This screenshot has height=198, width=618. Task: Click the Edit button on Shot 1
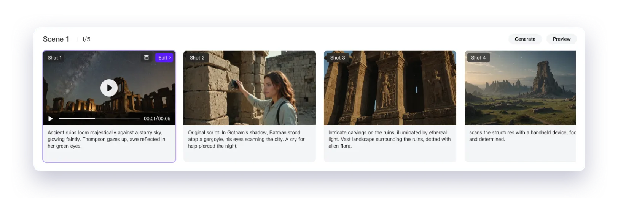(x=164, y=58)
